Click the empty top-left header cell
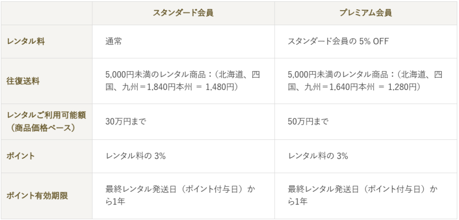459x220 pixels. coord(47,13)
